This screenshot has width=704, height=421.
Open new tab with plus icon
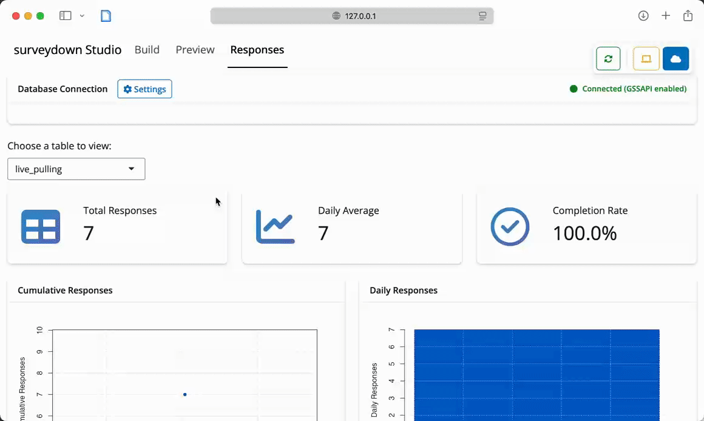tap(666, 16)
